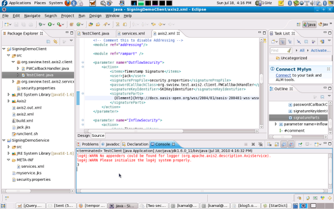Open the Applications menu in top panel
The image size is (334, 209).
20,3
